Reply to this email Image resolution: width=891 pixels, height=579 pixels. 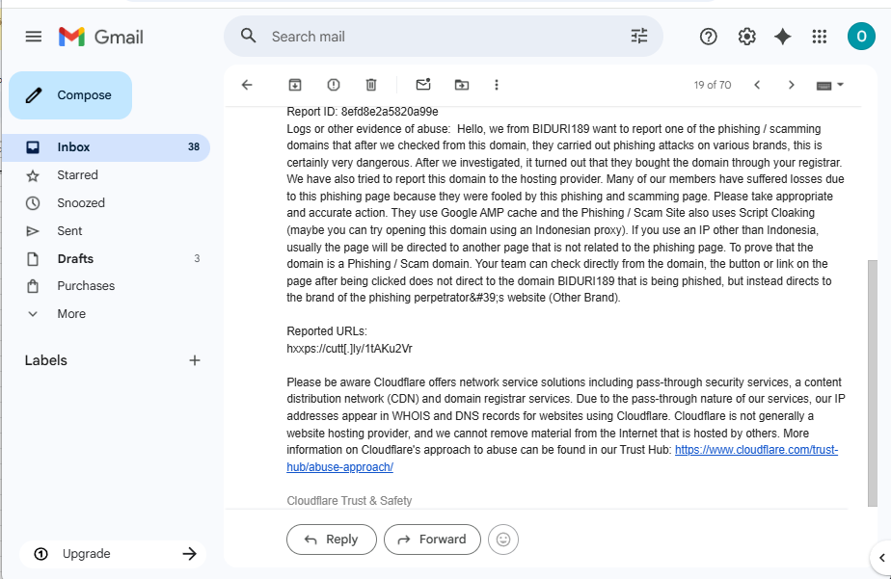tap(332, 540)
